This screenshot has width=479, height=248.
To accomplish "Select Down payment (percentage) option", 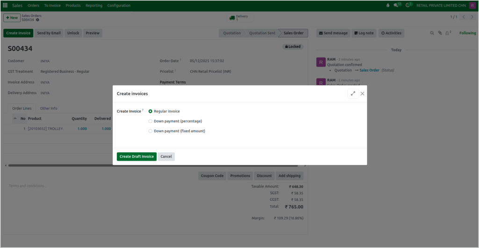I will click(150, 121).
